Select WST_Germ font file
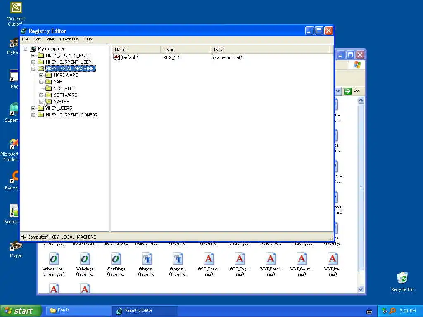Viewport: 423px width, 317px height. coord(302,264)
